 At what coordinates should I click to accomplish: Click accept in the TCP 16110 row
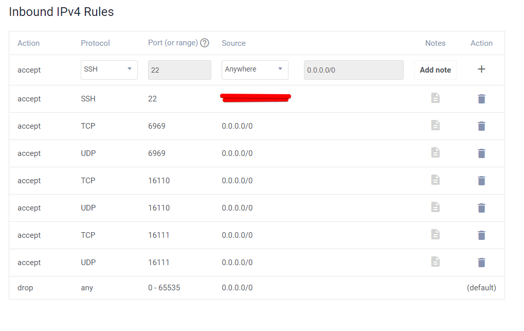29,181
